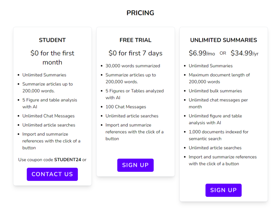The image size is (275, 211).
Task: Click the Contact Us button
Action: coord(52,174)
